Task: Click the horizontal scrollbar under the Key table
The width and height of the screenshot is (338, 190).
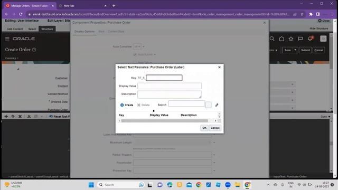Action: pyautogui.click(x=165, y=121)
